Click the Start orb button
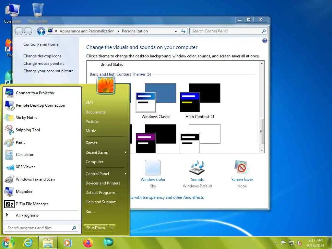332x249 pixels. [x=8, y=243]
